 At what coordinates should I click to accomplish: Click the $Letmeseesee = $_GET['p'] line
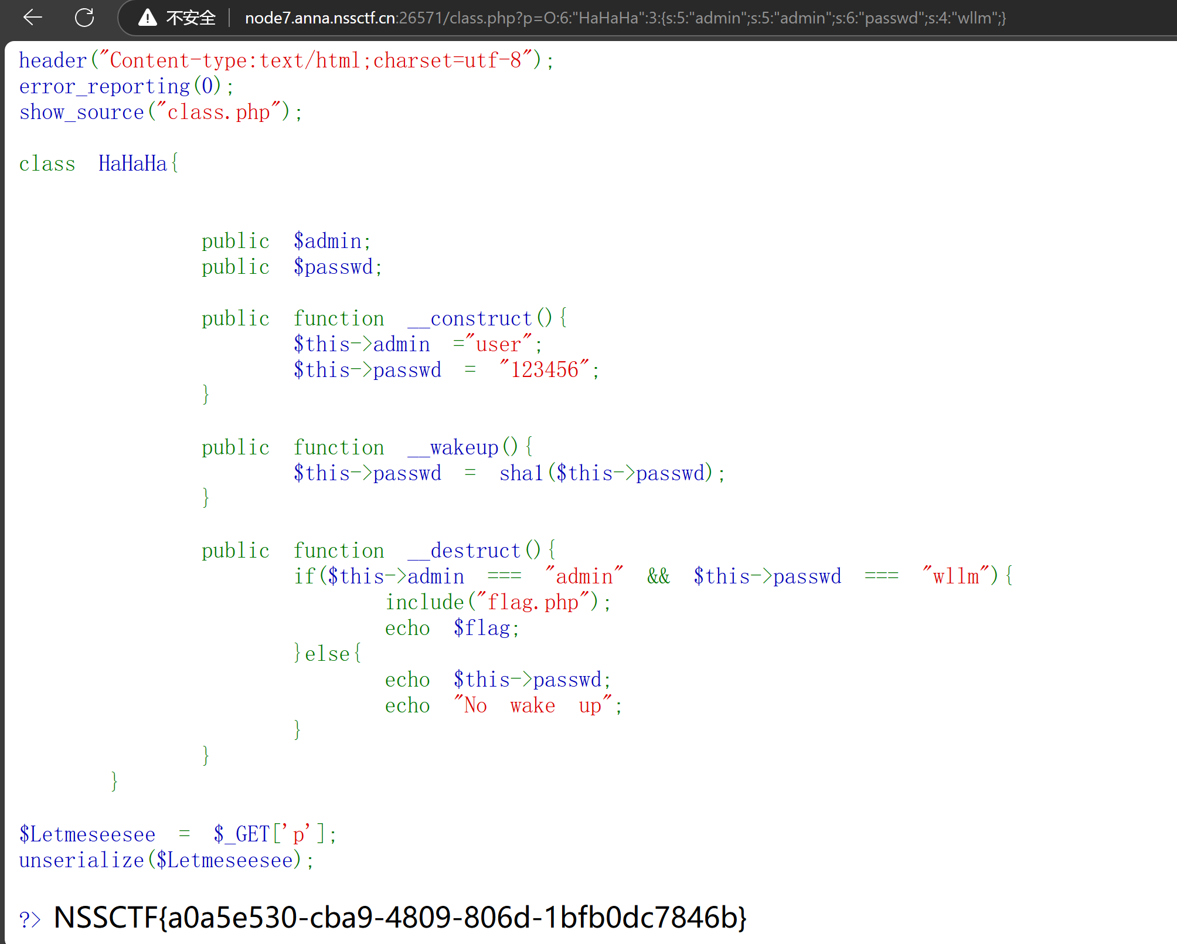(x=178, y=834)
